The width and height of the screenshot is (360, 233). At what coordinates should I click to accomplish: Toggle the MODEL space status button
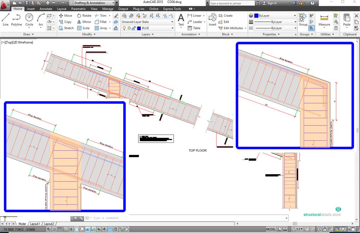[x=271, y=229]
